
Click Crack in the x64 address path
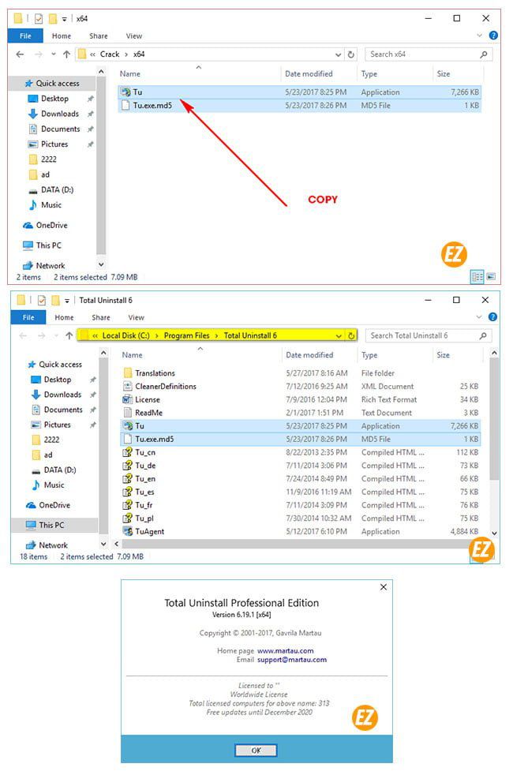(109, 54)
